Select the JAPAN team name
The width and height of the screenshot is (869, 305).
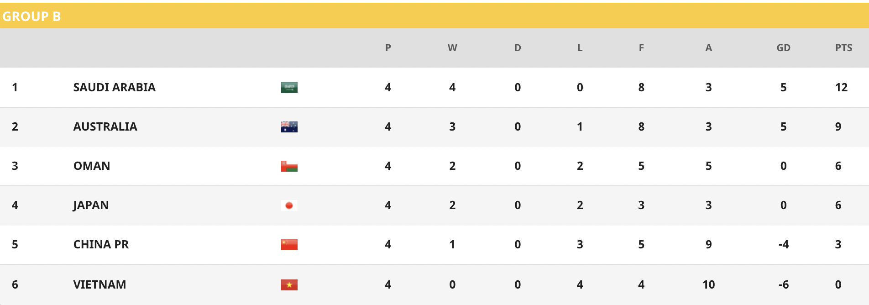pyautogui.click(x=91, y=205)
